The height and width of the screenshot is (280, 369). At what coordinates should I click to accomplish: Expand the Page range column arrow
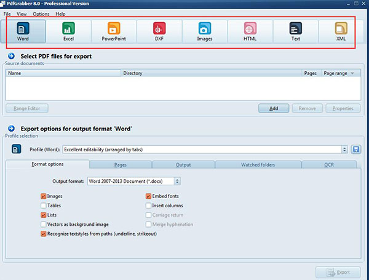[x=352, y=73]
